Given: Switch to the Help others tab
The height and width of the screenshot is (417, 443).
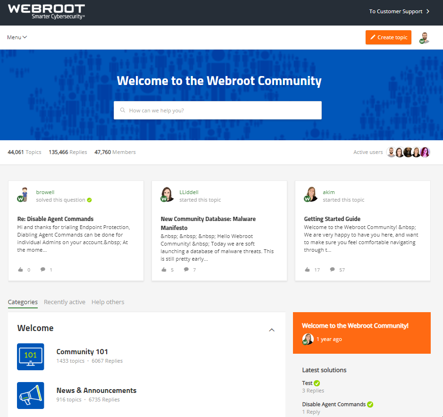Looking at the screenshot, I should [108, 302].
